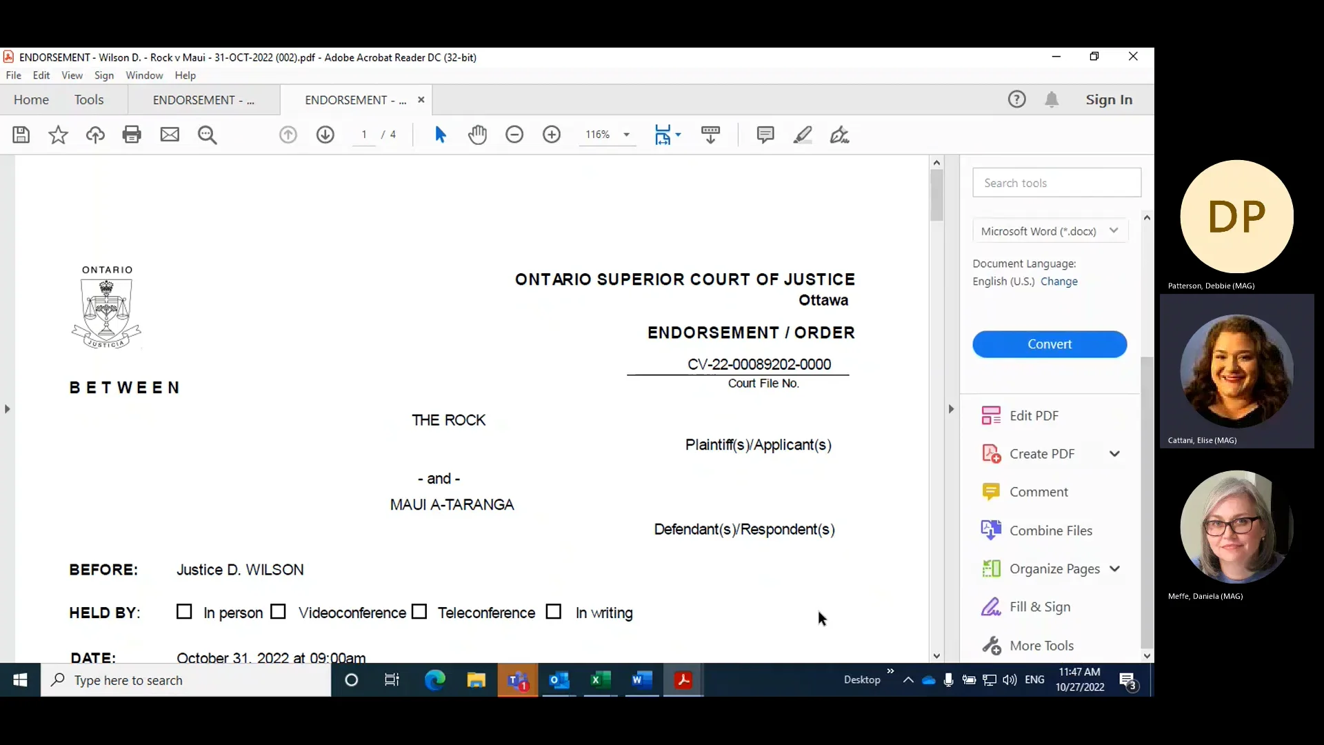Open Acrobat help question mark
Screen dimensions: 1324x745
1016,99
